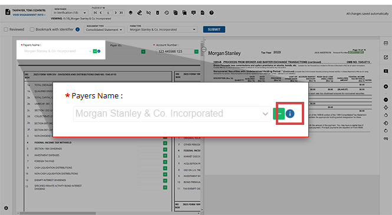Screen dimensions: 392x215
Task: Tick the Bookmark with Identifier checkbox
Action: (32, 29)
